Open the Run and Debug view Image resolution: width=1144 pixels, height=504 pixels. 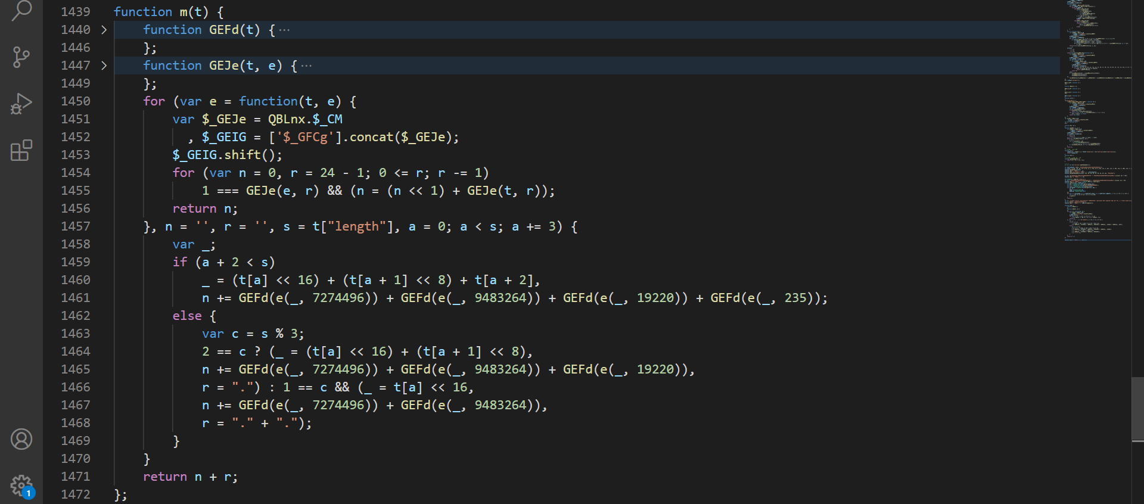(x=21, y=104)
